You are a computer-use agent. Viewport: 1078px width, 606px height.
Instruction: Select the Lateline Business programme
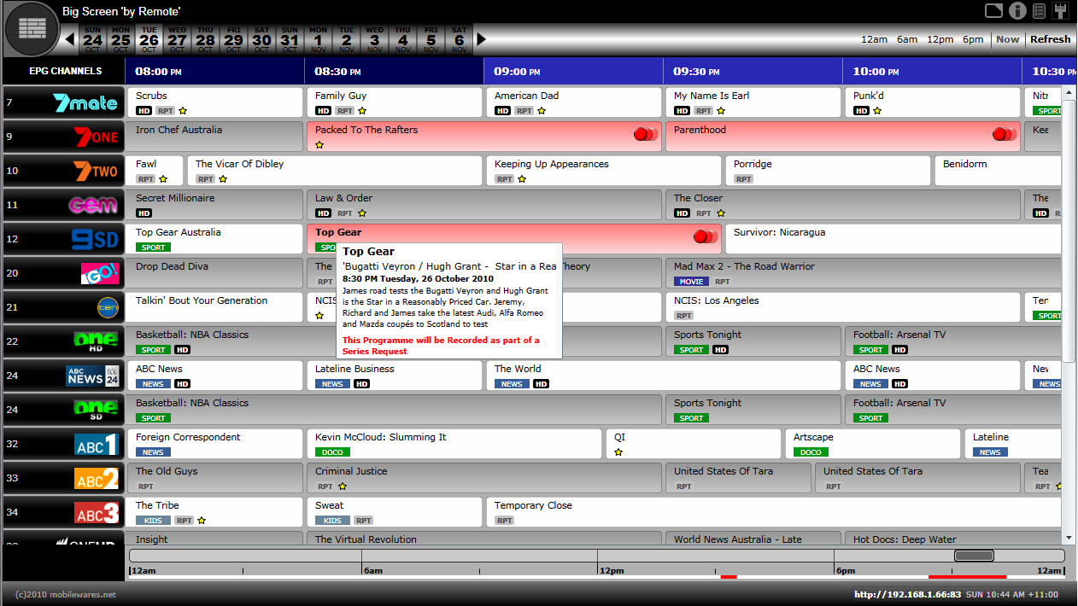394,376
